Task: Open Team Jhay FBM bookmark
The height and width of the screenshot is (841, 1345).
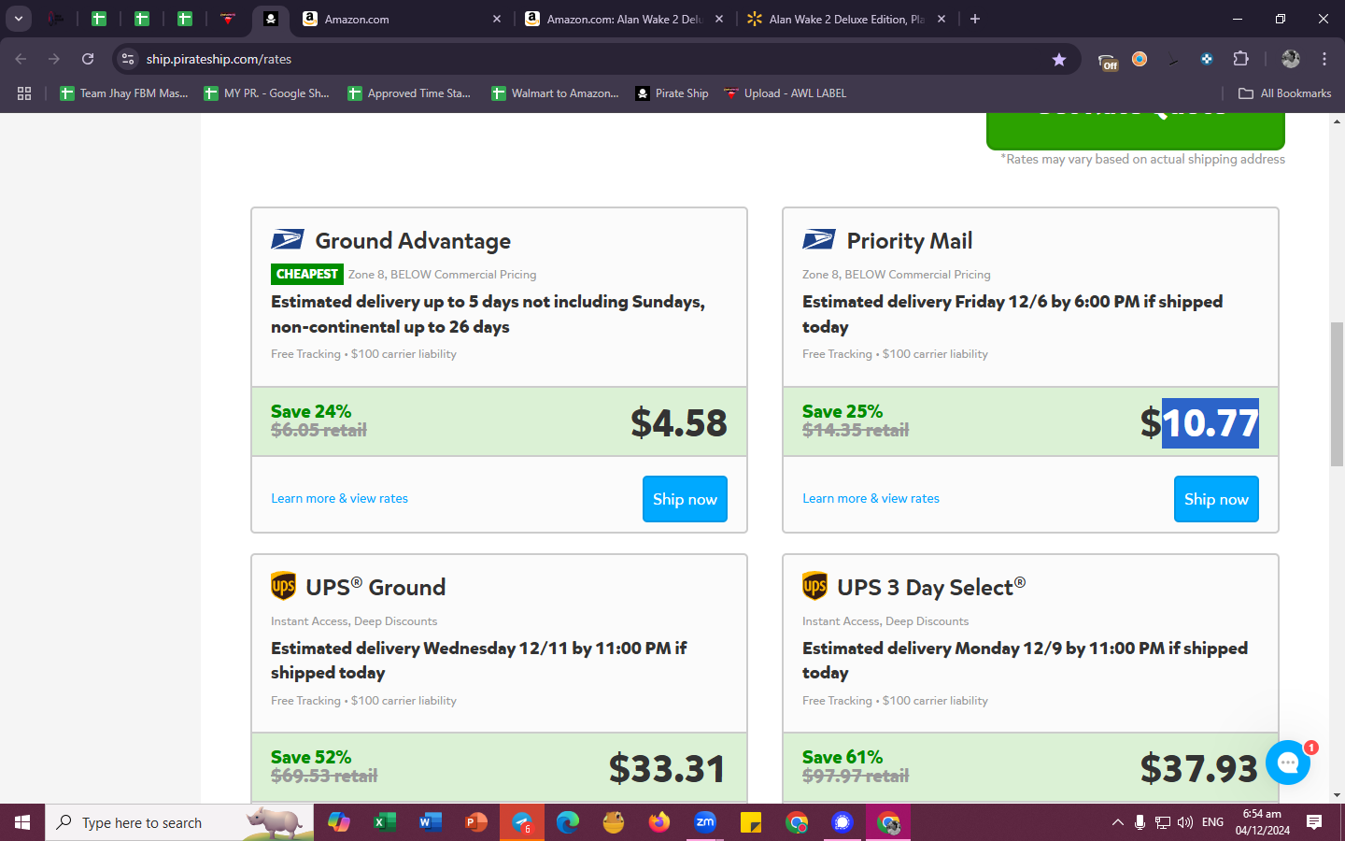Action: click(123, 93)
